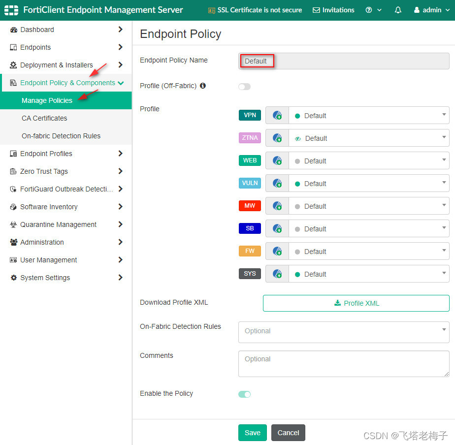
Task: Open the VULN profile dropdown
Action: pos(369,183)
